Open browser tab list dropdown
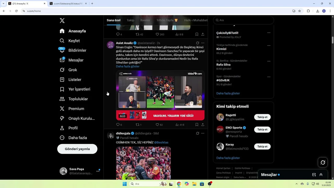 [x=3, y=3]
